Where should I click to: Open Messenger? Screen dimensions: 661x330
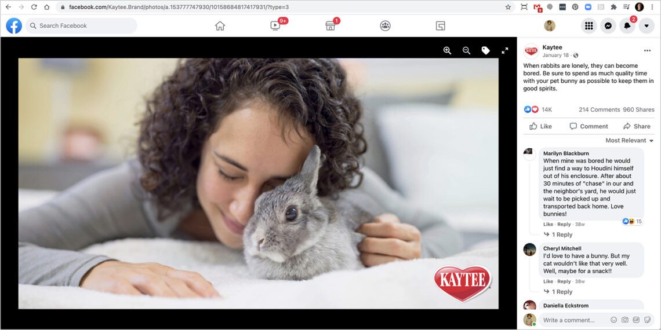pyautogui.click(x=608, y=25)
